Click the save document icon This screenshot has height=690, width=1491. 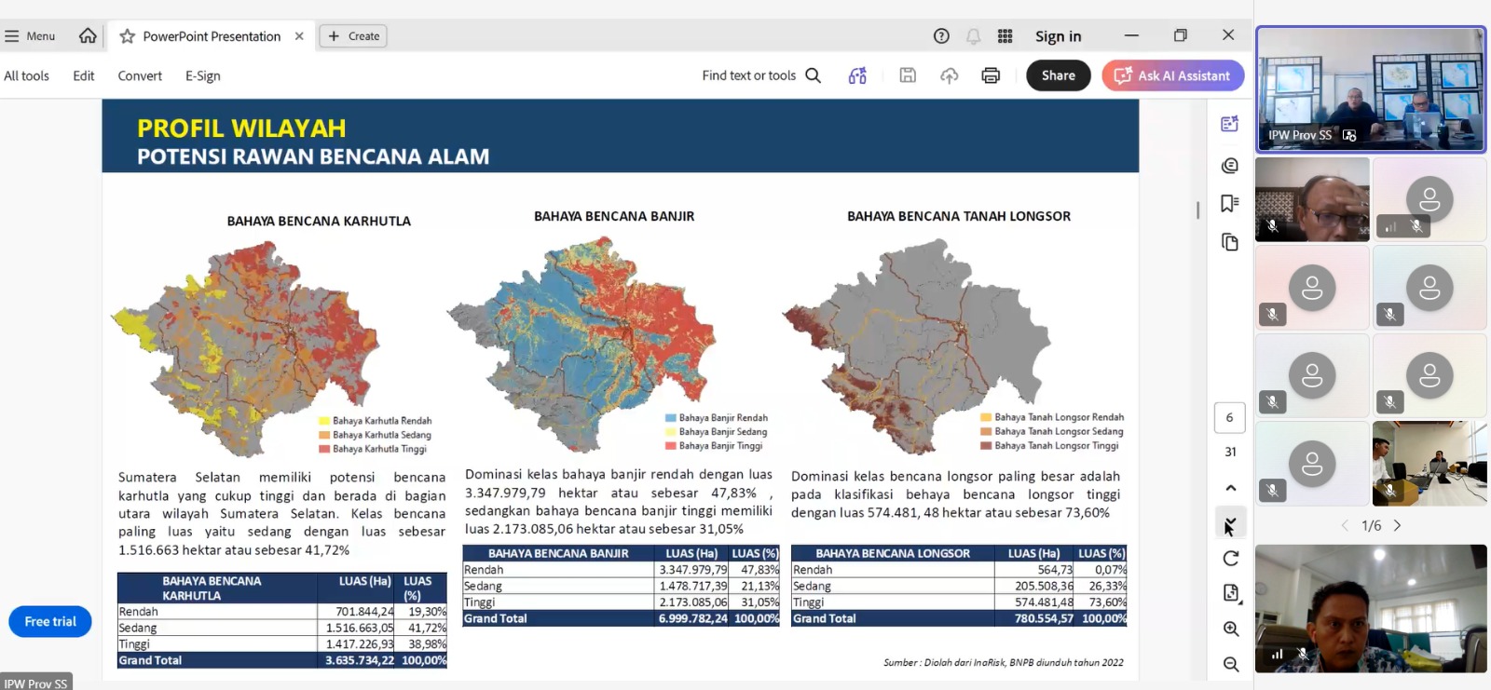coord(908,75)
